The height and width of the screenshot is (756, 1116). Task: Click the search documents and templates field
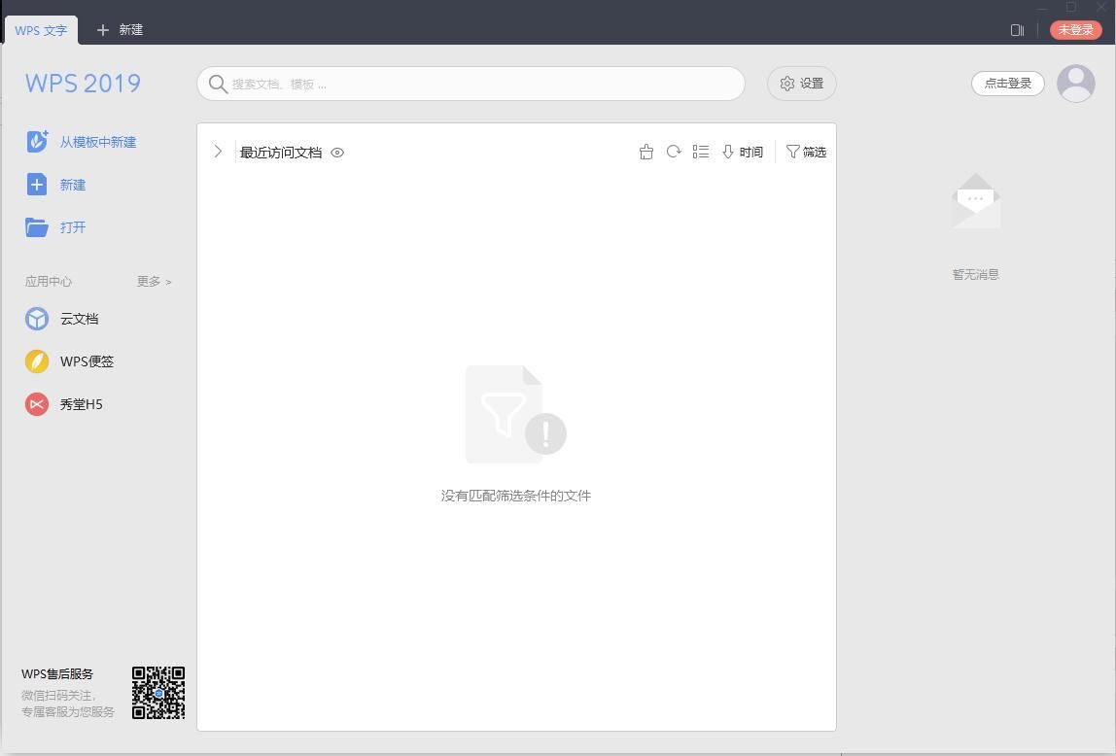click(471, 84)
